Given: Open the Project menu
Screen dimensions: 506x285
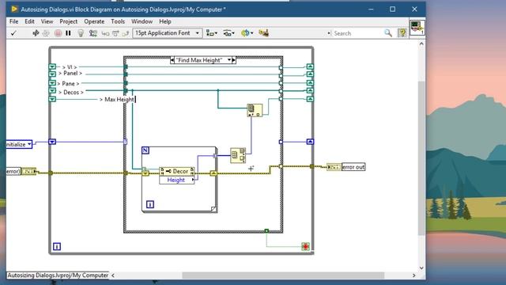Looking at the screenshot, I should click(69, 21).
